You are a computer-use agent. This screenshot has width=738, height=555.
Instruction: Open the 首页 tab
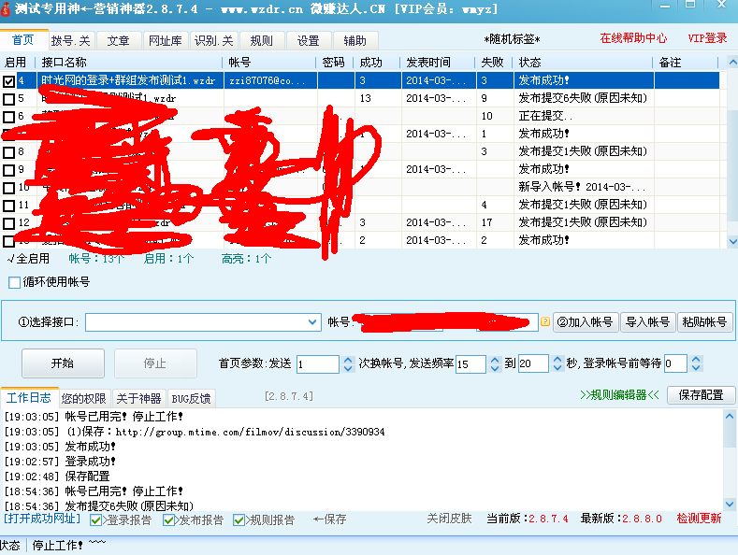point(22,40)
